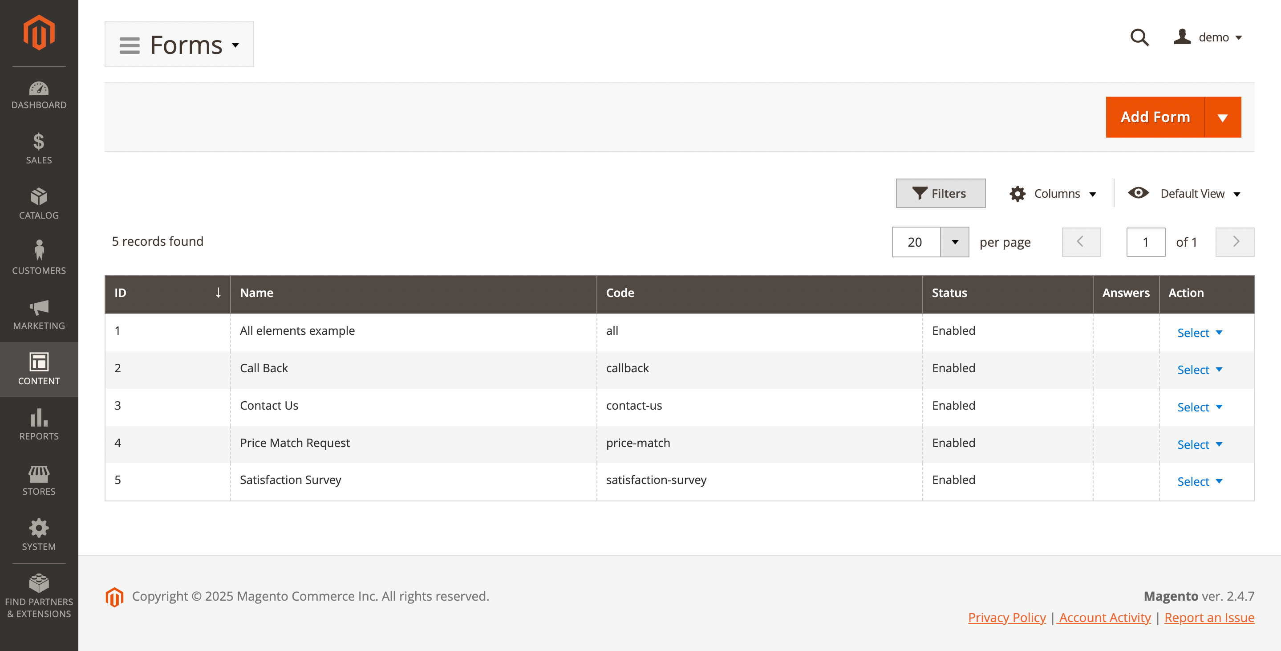Open the Privacy Policy link
Image resolution: width=1281 pixels, height=651 pixels.
point(1006,617)
